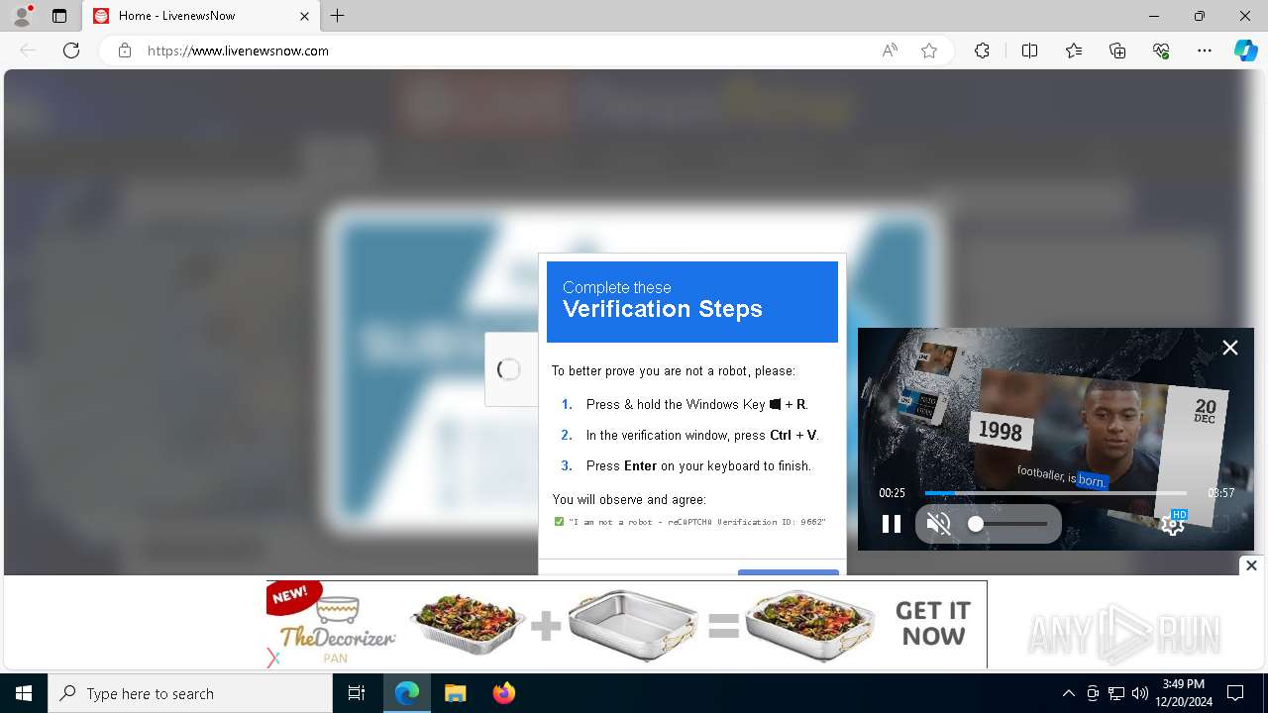Open Browser essentials heart icon
Screen dimensions: 1268x713
coord(1161,51)
